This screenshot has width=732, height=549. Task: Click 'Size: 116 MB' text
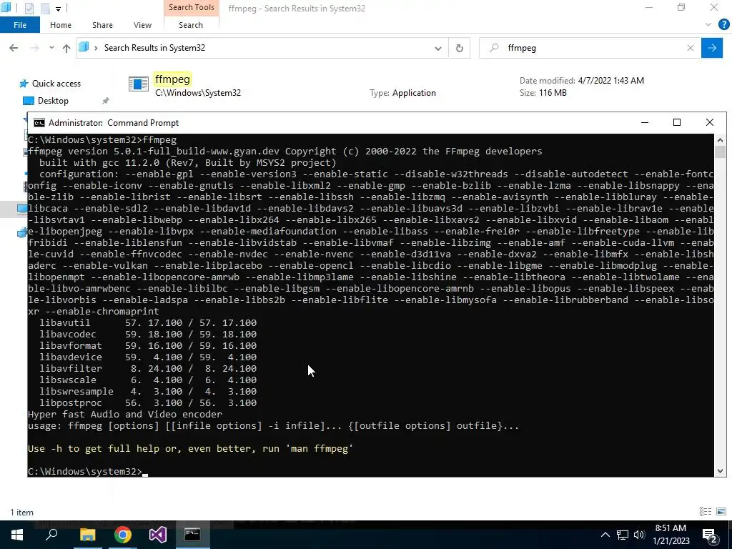click(x=543, y=93)
